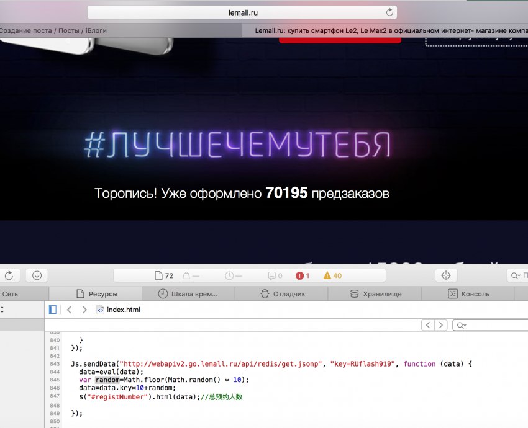528x428 pixels.
Task: Reload page from the inspector toolbar
Action: [x=9, y=275]
